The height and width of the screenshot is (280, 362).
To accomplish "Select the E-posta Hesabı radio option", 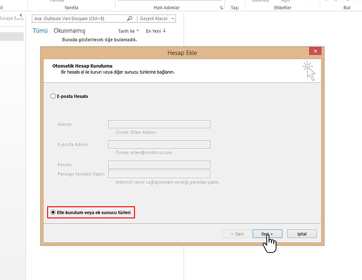I will (x=53, y=96).
